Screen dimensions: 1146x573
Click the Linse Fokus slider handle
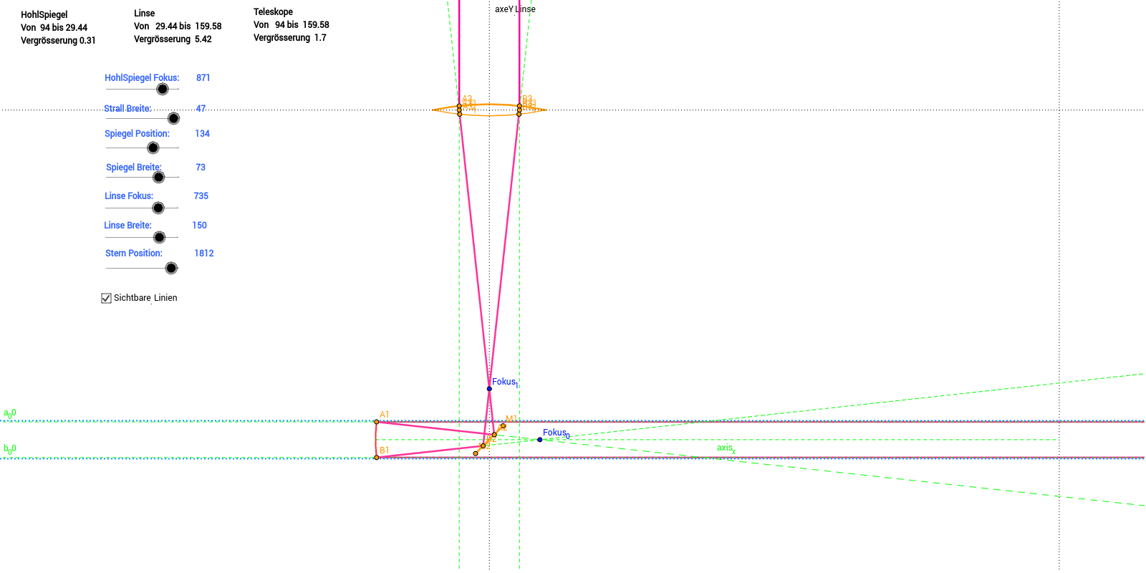(158, 208)
